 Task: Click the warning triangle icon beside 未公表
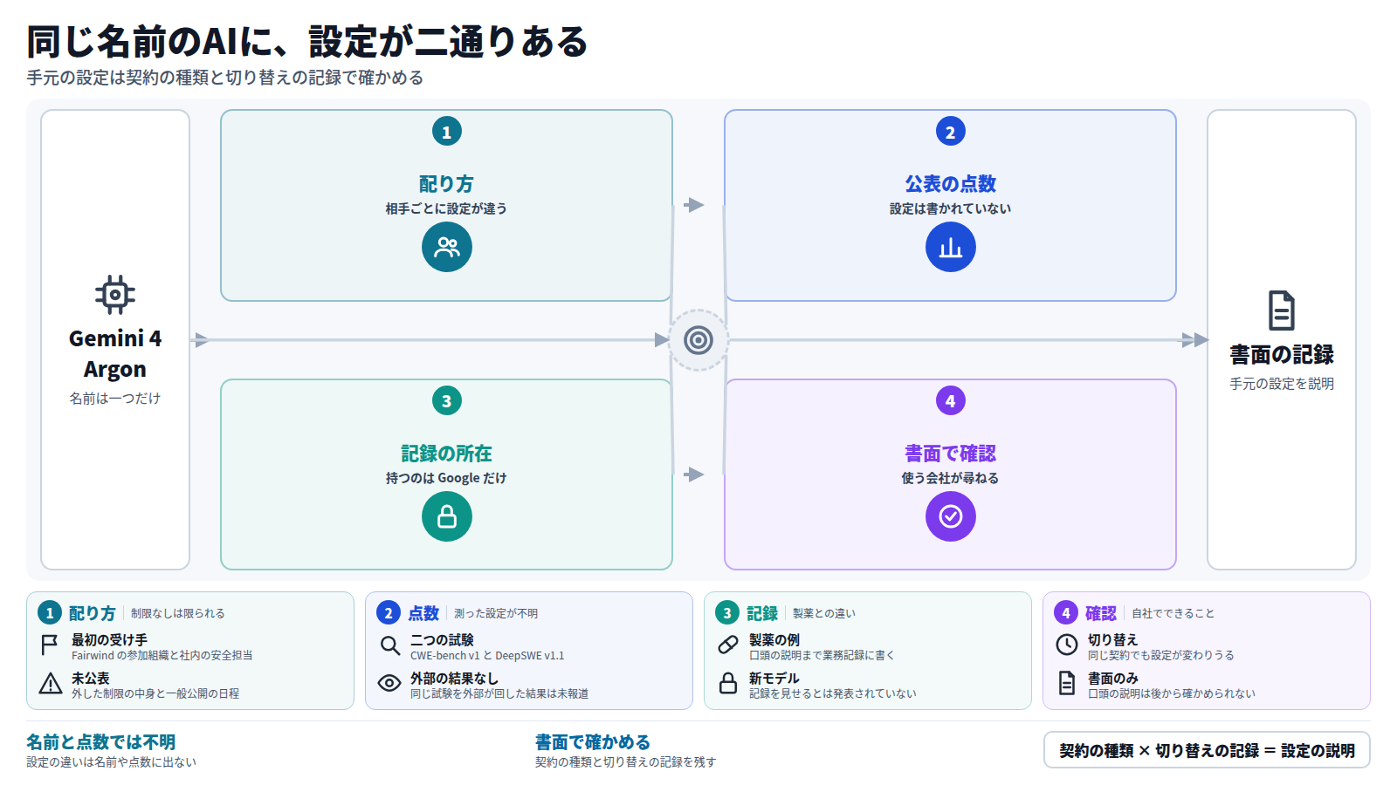point(51,684)
